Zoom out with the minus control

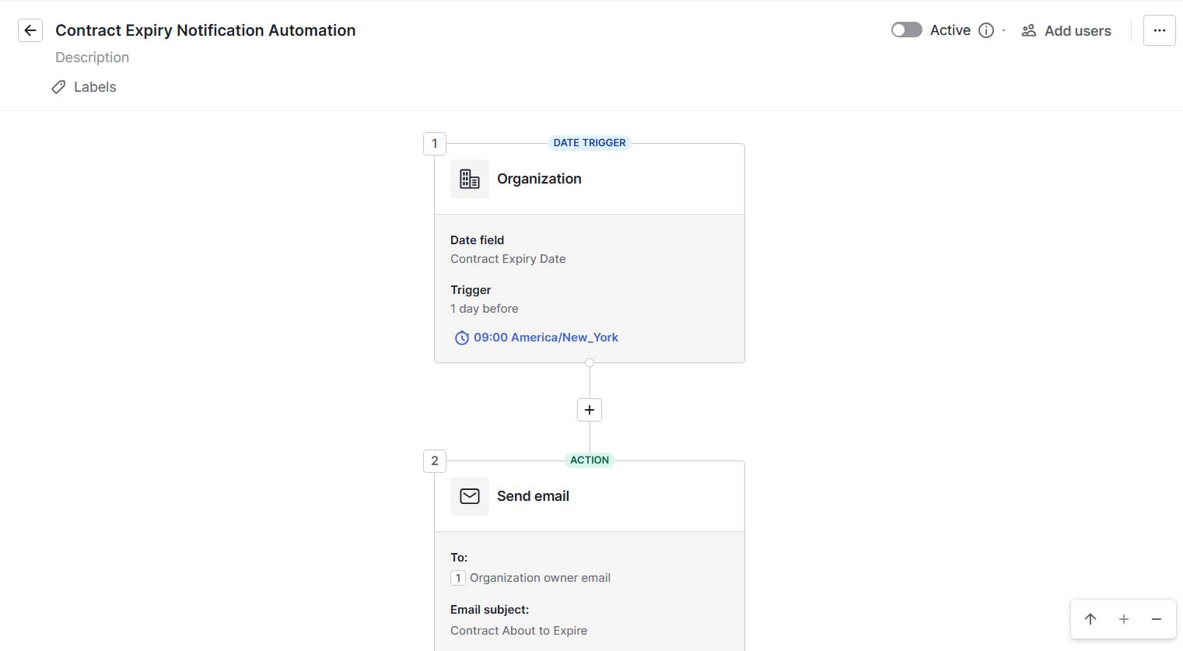tap(1157, 619)
